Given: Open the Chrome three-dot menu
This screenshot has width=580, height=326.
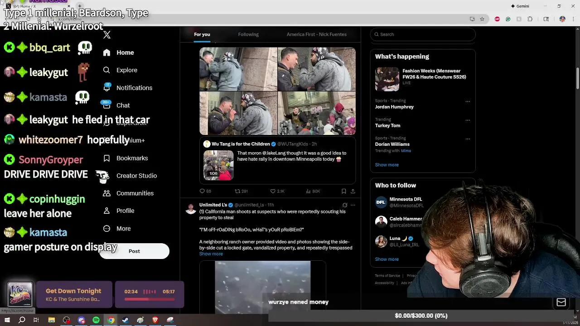Looking at the screenshot, I should [x=573, y=19].
